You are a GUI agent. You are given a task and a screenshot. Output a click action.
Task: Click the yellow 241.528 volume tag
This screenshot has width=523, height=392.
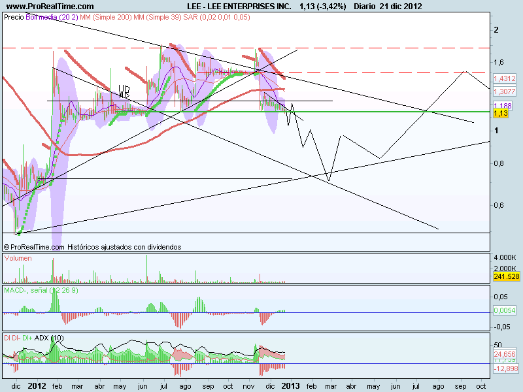506,276
